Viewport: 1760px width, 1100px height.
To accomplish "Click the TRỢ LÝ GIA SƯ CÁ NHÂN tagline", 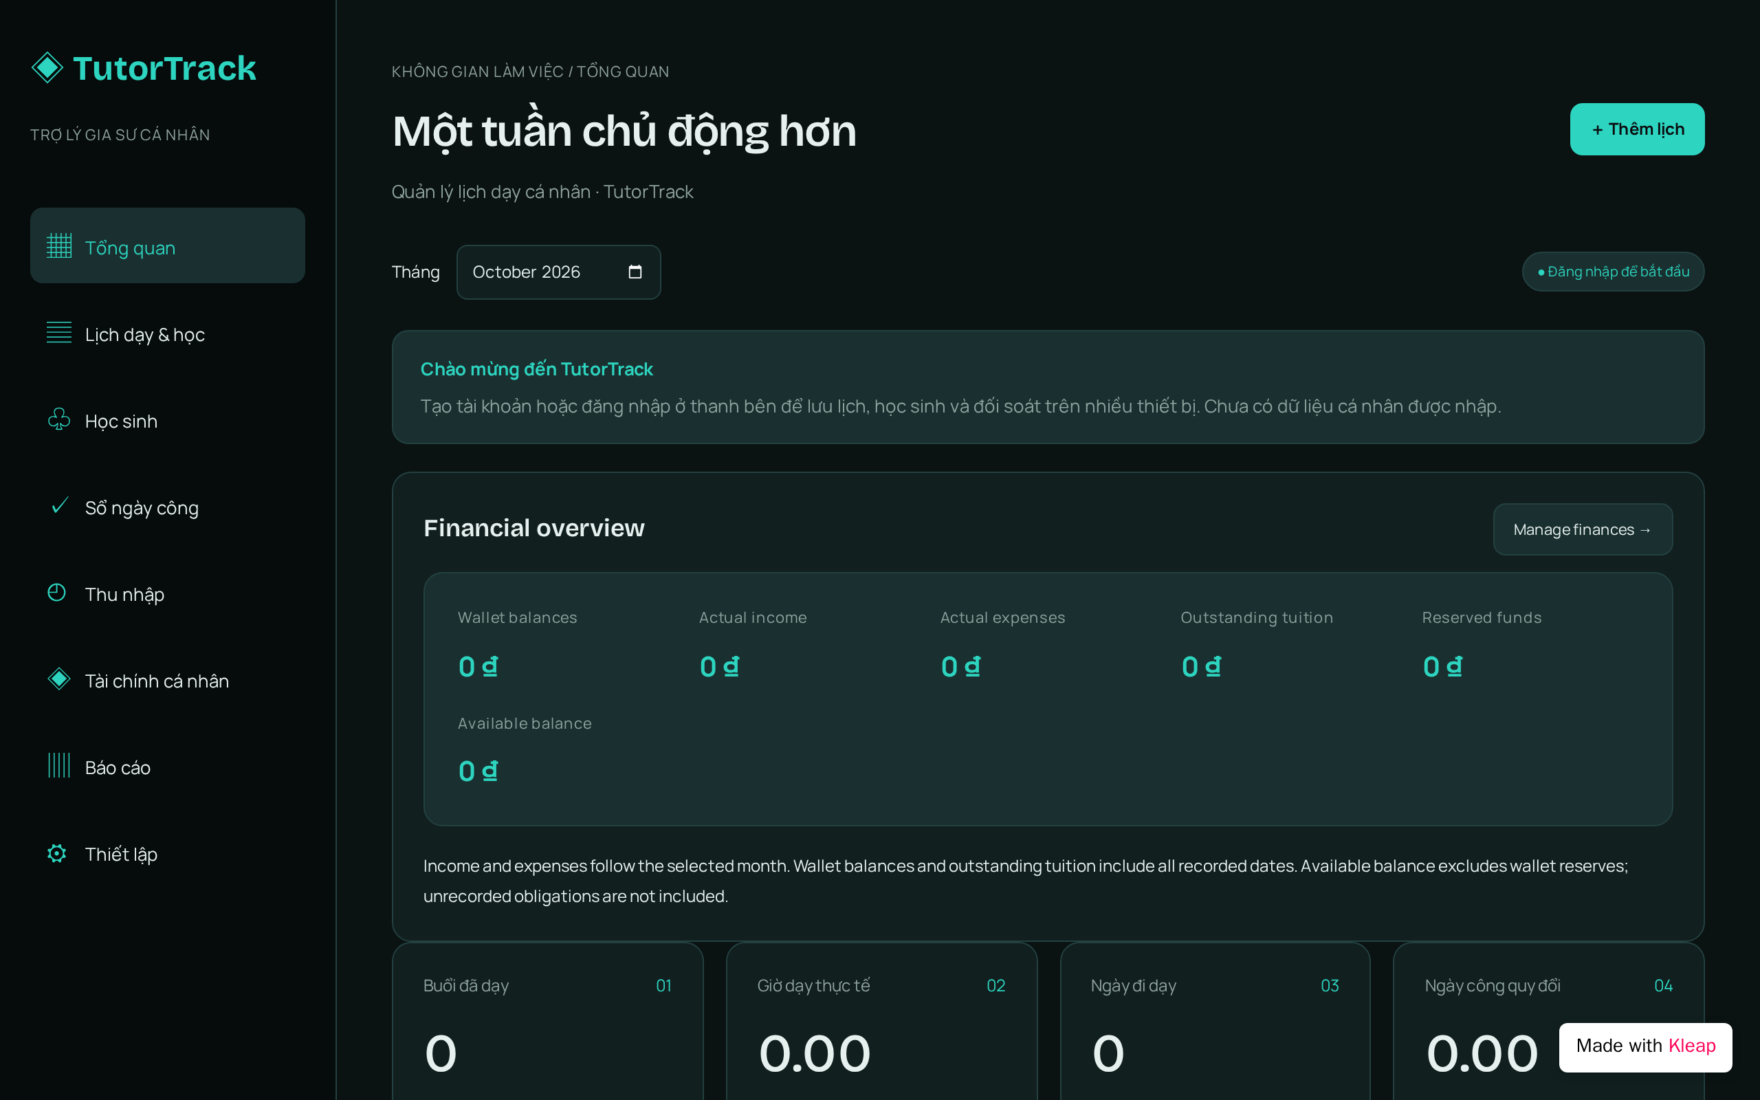I will point(120,135).
